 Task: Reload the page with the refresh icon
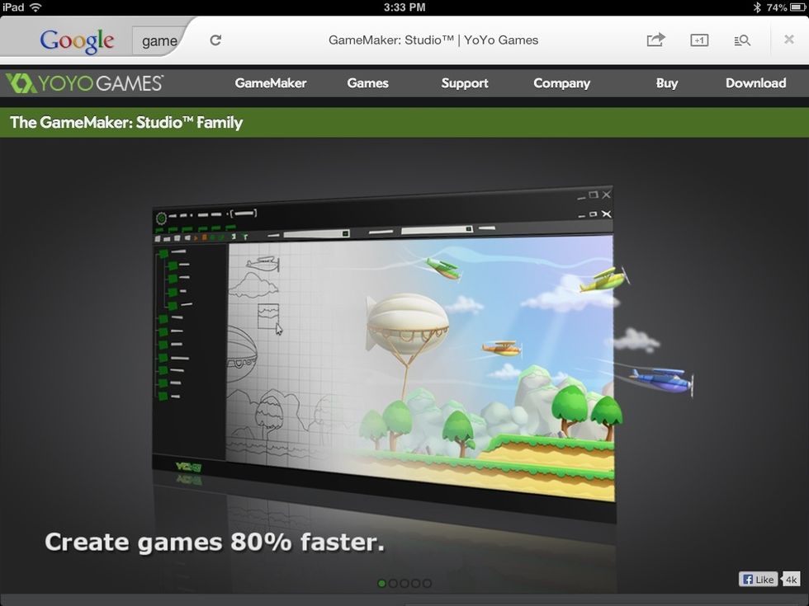pyautogui.click(x=215, y=40)
